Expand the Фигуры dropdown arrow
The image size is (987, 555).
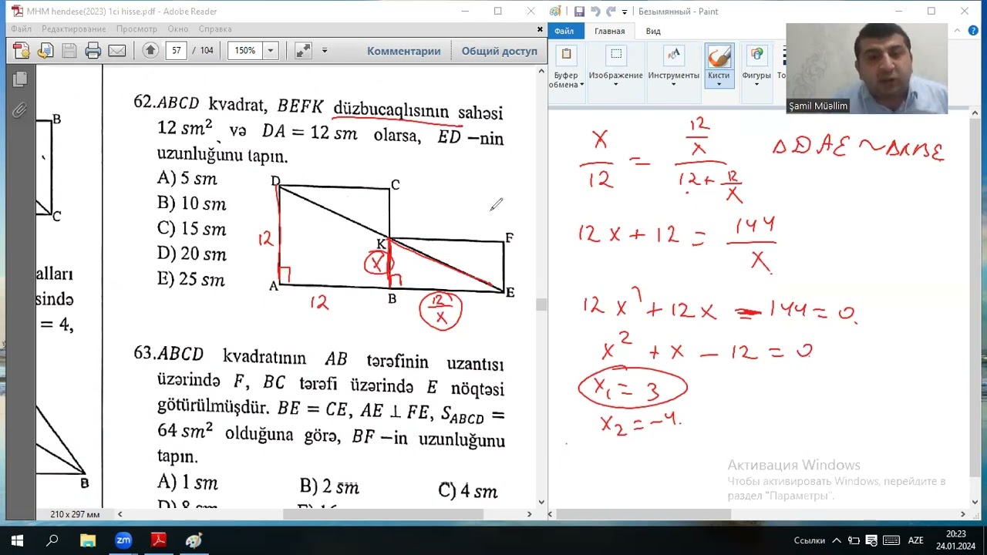point(756,84)
